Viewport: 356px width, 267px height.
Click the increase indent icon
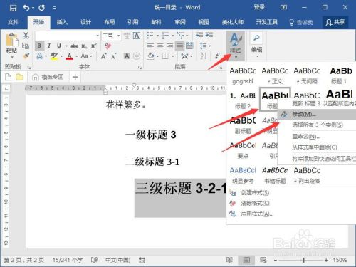point(209,36)
